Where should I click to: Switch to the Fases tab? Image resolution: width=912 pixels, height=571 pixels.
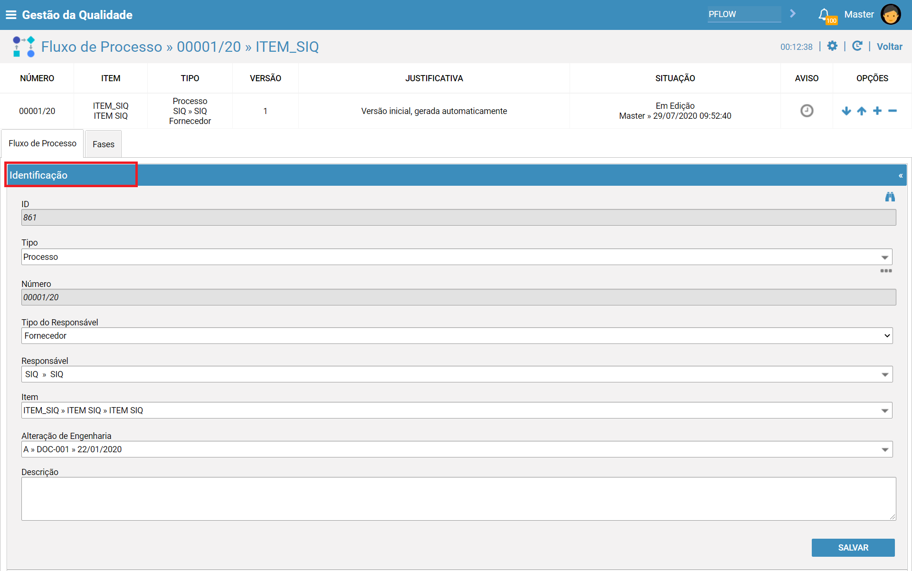pos(104,144)
